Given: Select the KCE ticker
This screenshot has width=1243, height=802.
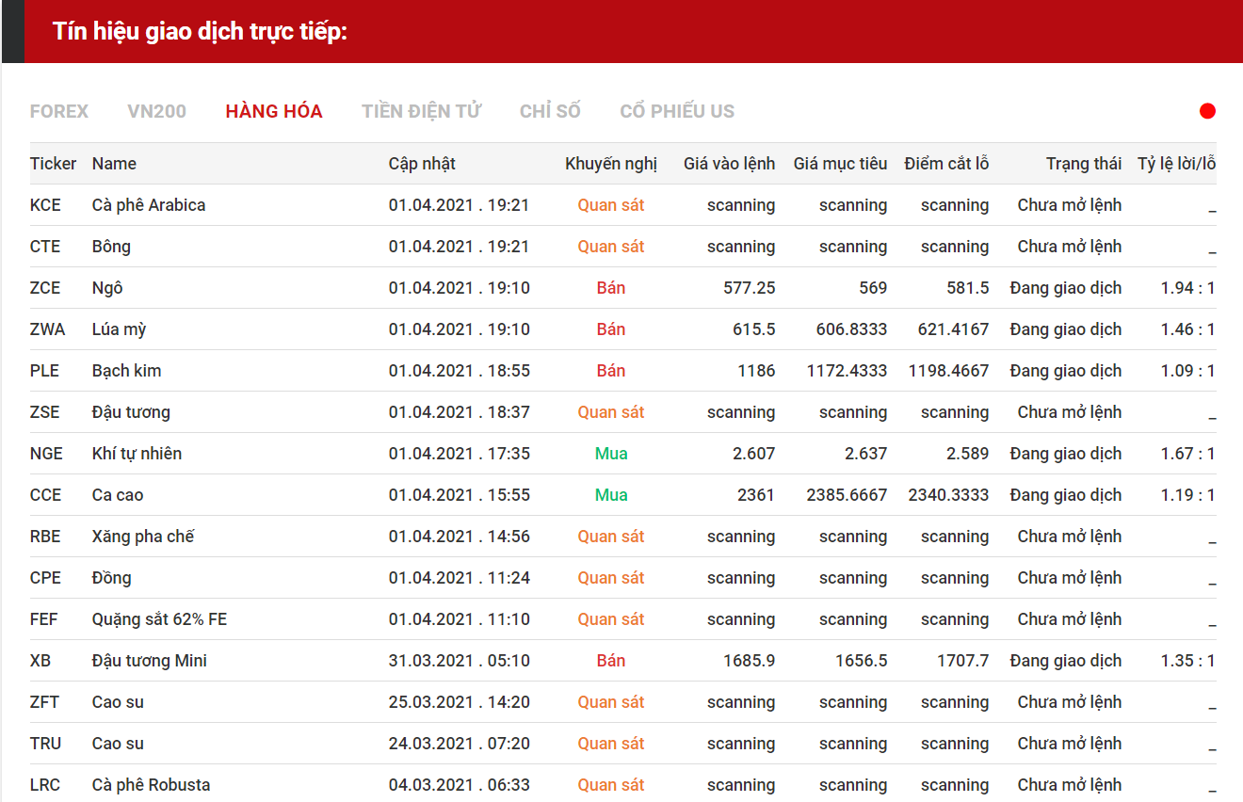Looking at the screenshot, I should pos(45,205).
